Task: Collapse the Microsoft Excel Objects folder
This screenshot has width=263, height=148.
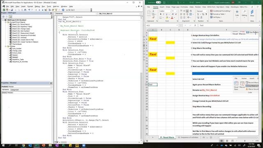Action: (x=6, y=22)
